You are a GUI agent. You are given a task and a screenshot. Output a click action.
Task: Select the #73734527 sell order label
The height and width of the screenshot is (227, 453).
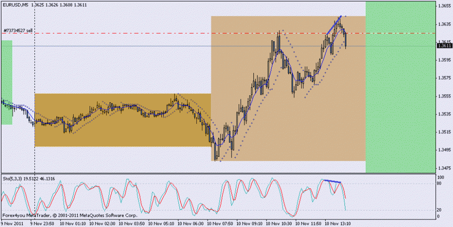click(18, 30)
